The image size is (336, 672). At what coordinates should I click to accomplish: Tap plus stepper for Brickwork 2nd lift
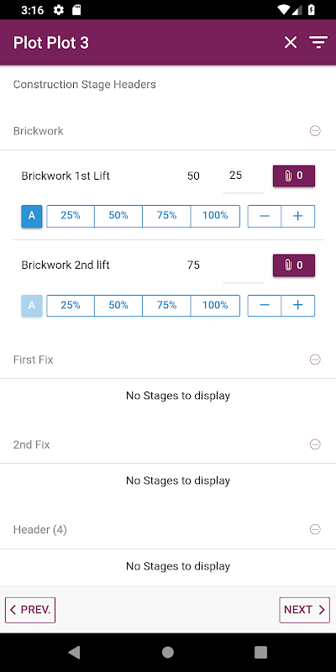click(x=298, y=306)
